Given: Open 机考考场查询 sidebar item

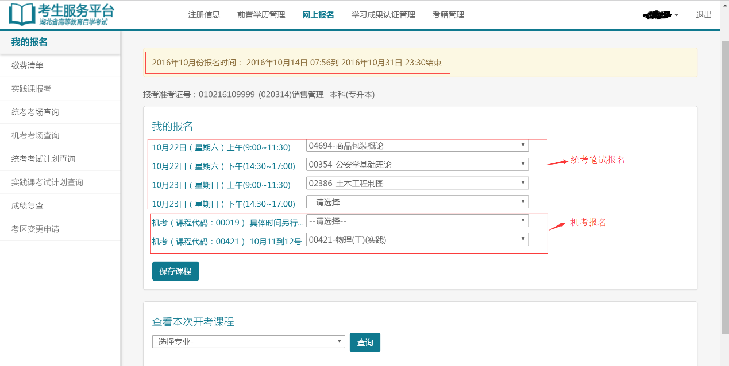Looking at the screenshot, I should (x=36, y=135).
